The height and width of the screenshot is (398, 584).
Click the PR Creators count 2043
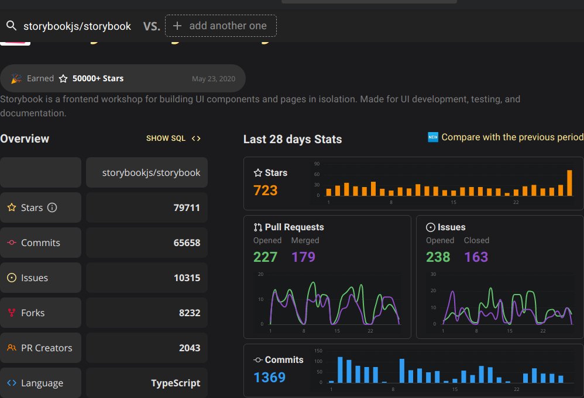pos(190,348)
